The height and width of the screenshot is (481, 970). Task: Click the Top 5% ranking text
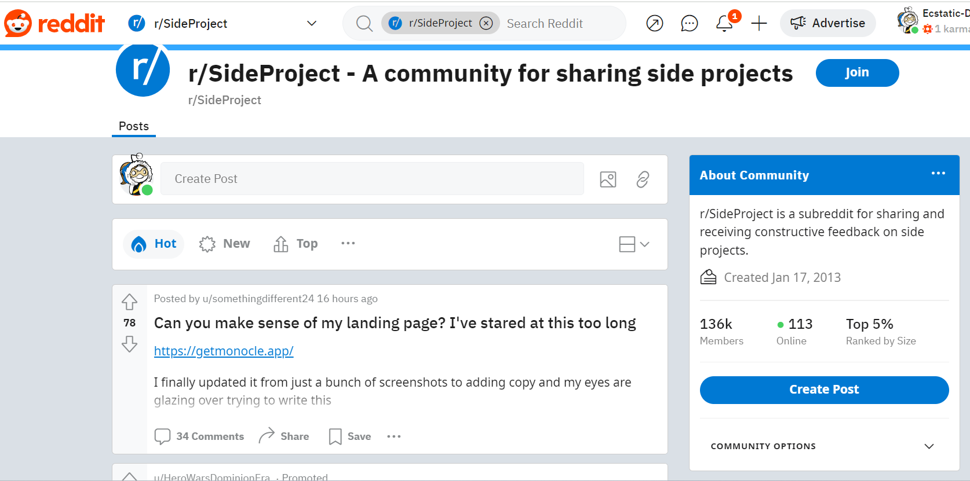869,324
